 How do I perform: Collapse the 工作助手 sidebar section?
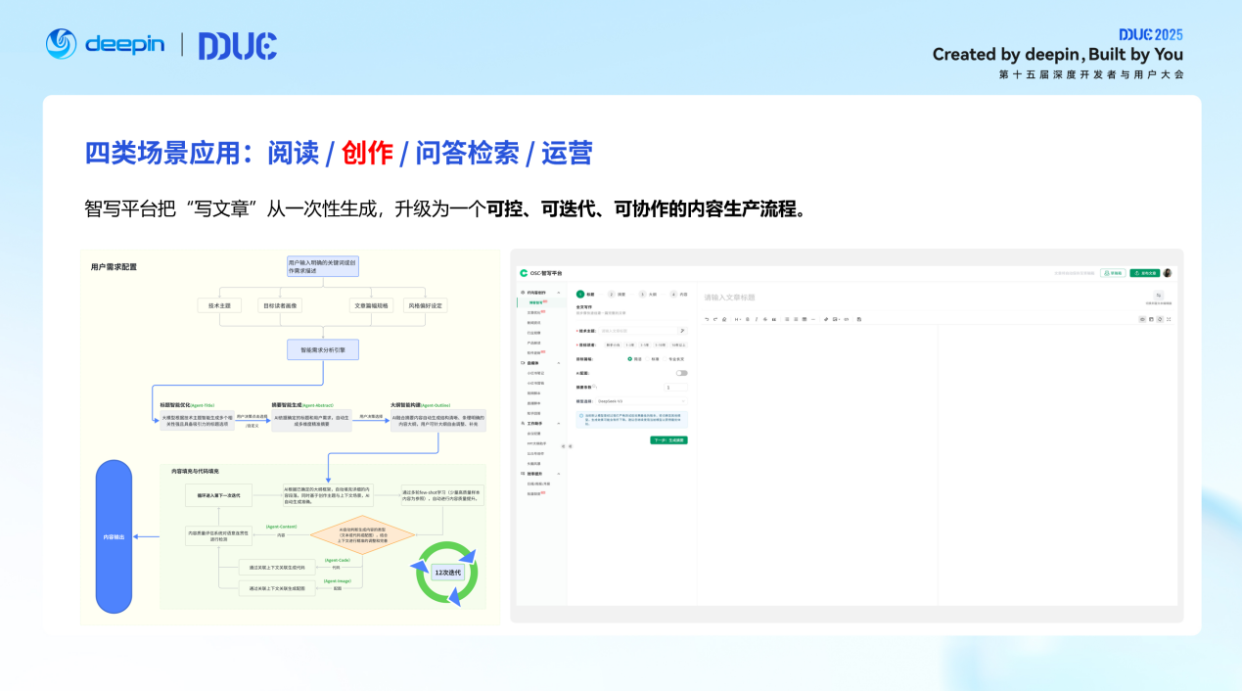[559, 424]
